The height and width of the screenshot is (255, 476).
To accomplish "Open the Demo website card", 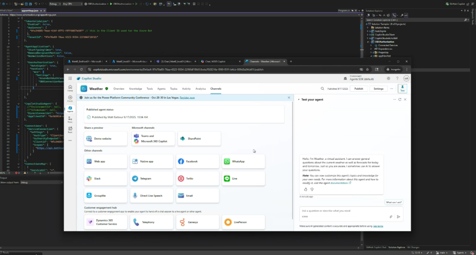I will (106, 138).
